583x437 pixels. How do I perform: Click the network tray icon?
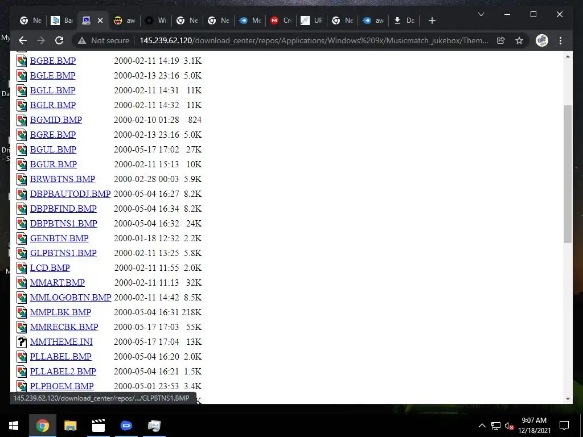click(x=496, y=426)
